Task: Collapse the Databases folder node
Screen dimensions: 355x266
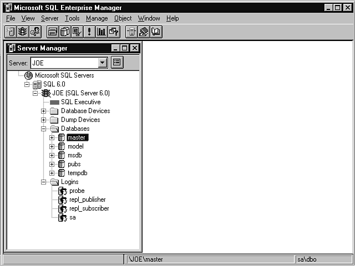Action: coord(44,129)
